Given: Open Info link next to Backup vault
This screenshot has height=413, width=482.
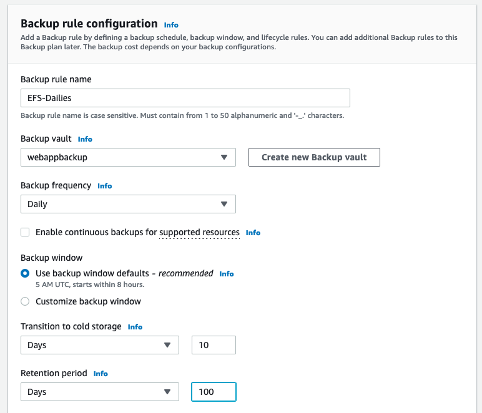Looking at the screenshot, I should pos(85,139).
